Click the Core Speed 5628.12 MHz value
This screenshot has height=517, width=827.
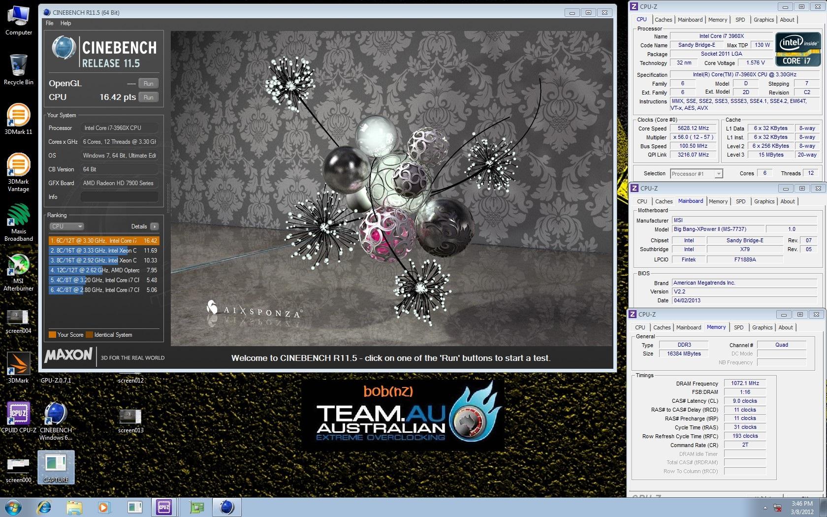pos(693,128)
